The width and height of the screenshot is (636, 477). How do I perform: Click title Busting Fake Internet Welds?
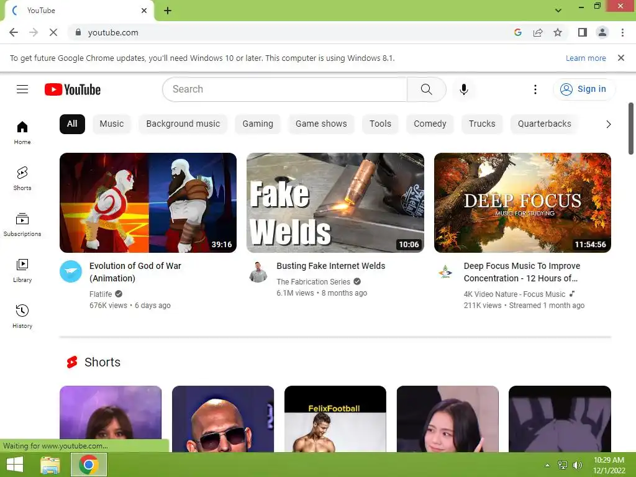pyautogui.click(x=330, y=266)
